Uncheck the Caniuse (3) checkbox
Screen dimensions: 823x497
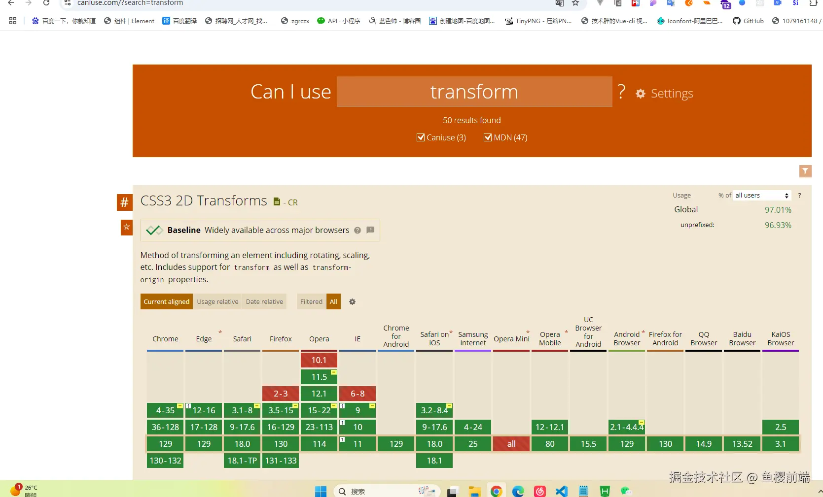point(421,137)
